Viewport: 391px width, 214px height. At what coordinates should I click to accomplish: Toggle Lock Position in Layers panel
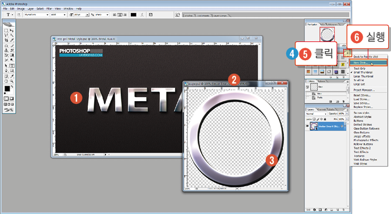tap(321, 119)
